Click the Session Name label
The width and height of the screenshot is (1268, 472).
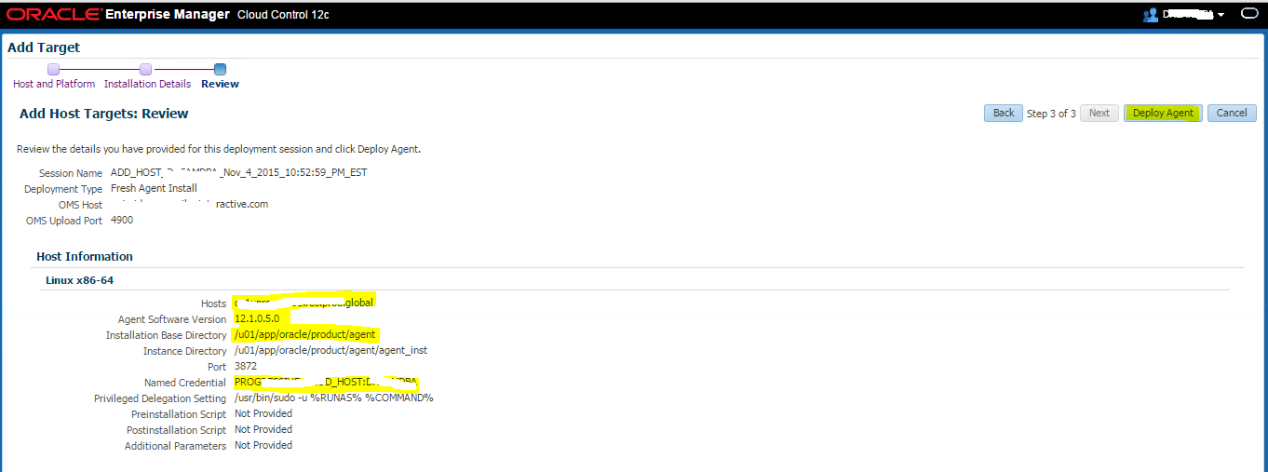click(71, 174)
